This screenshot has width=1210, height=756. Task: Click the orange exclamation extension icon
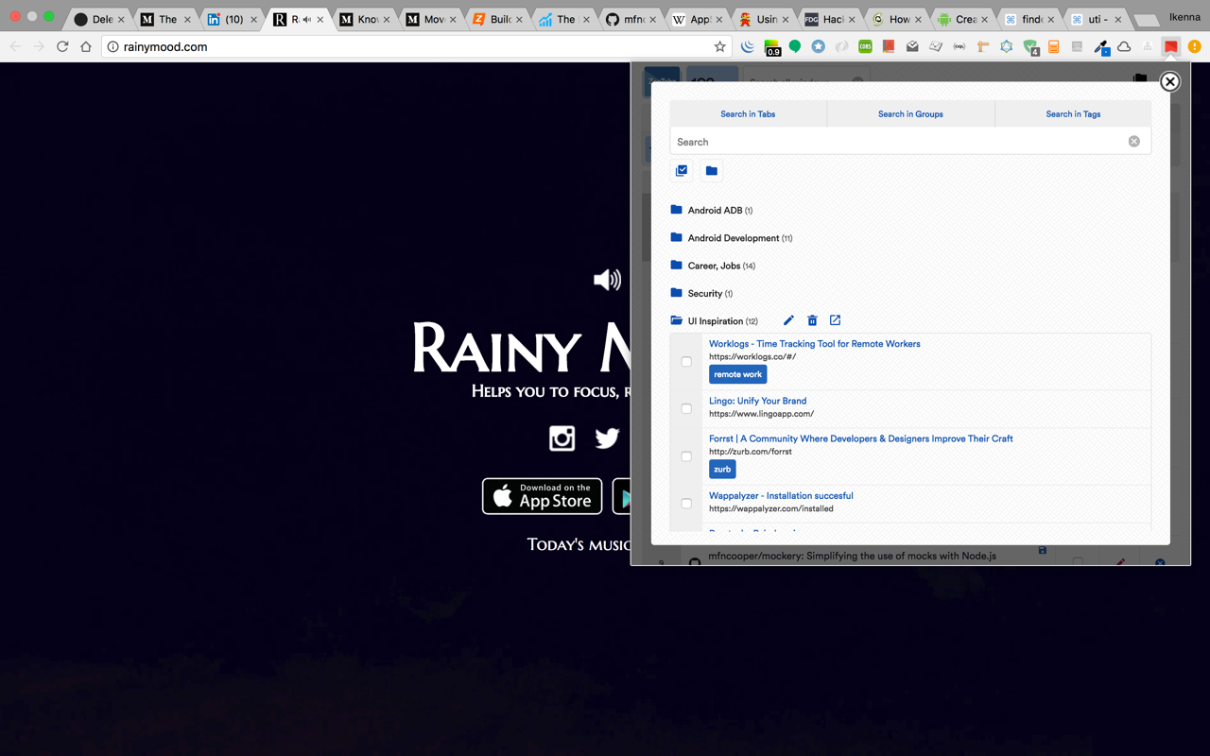coord(1194,46)
